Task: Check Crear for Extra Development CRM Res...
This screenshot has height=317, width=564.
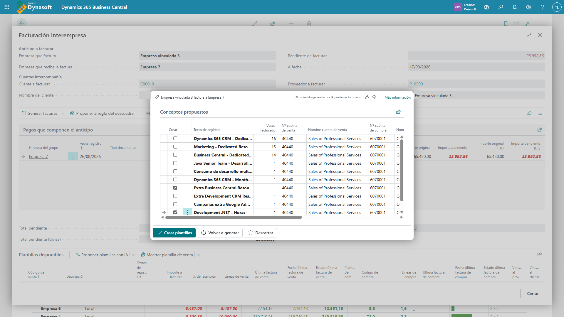Action: pyautogui.click(x=175, y=196)
